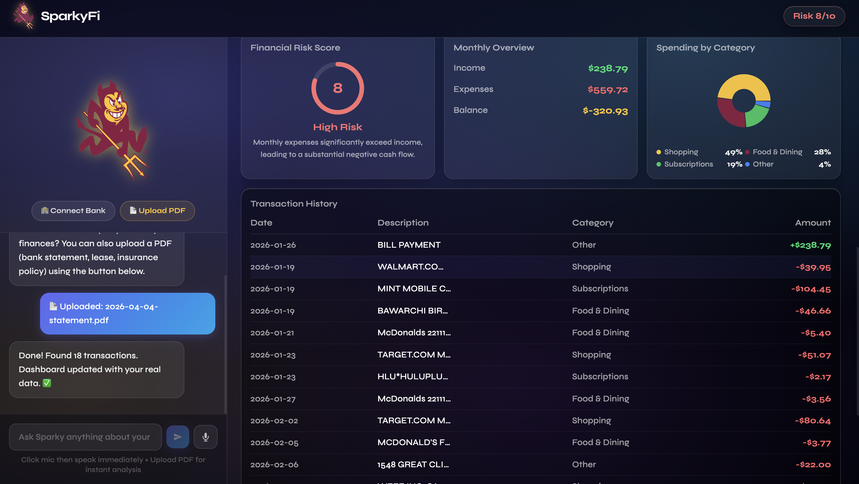This screenshot has height=484, width=859.
Task: Click the blue Other legend dot
Action: point(747,164)
